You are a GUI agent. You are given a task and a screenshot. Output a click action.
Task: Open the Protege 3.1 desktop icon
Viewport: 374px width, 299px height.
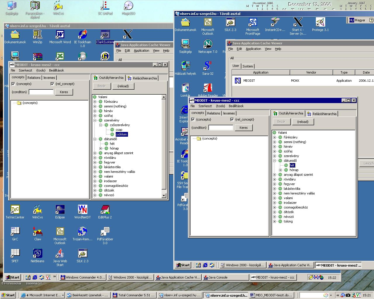pyautogui.click(x=320, y=24)
